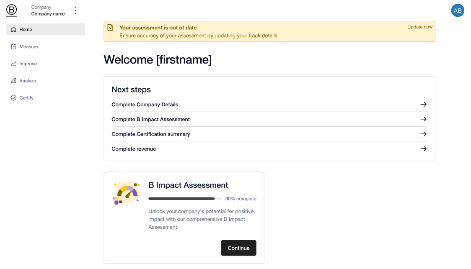Click the Company name label
This screenshot has height=269, width=471.
coord(48,14)
